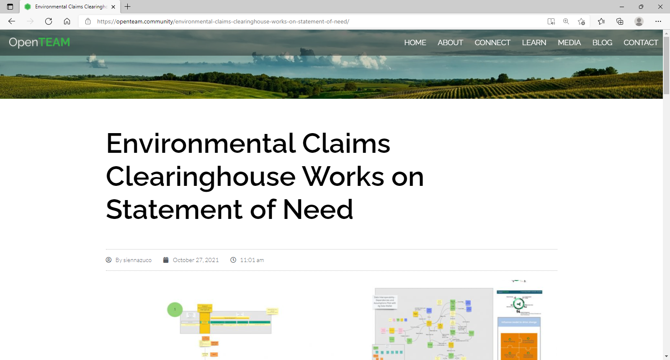Image resolution: width=670 pixels, height=360 pixels.
Task: Click the calendar icon beside date
Action: click(x=166, y=260)
